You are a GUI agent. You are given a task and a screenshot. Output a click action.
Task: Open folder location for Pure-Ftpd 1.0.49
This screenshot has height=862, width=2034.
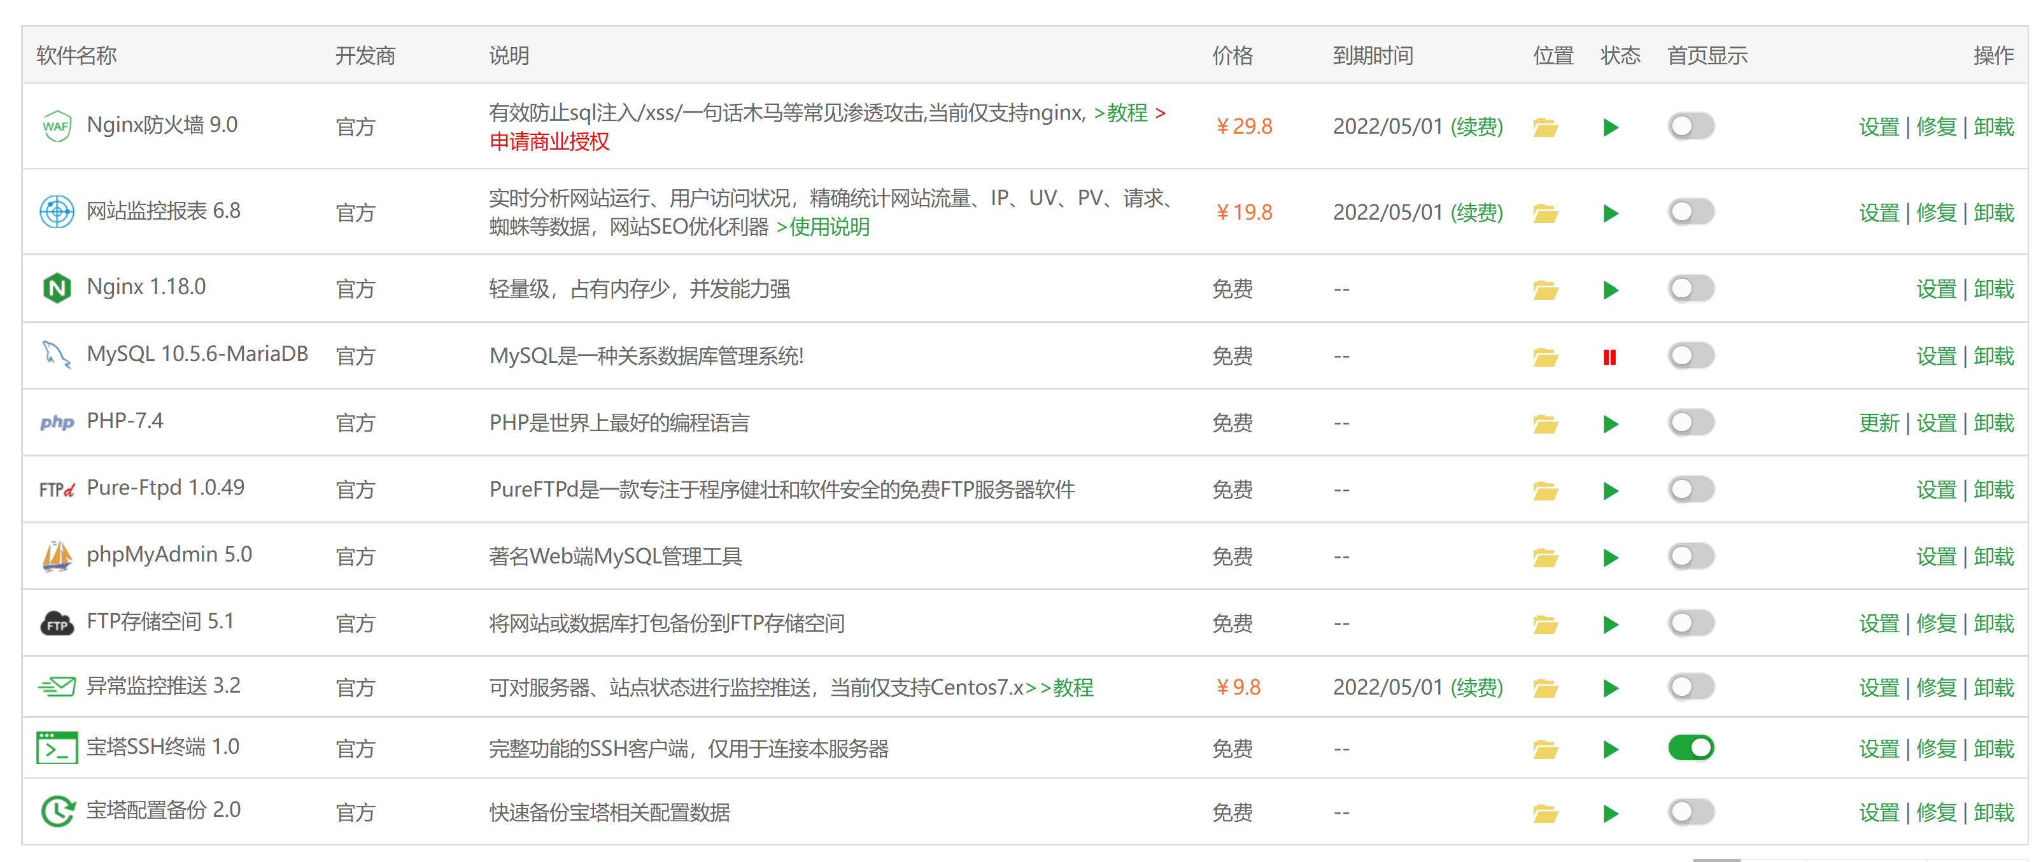click(1545, 491)
